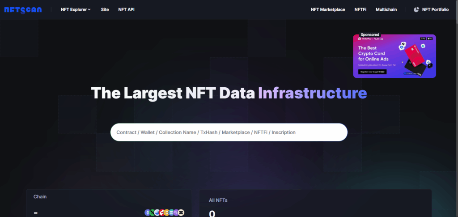458x217 pixels.
Task: Click the Google Play badge in ad
Action: pyautogui.click(x=423, y=38)
